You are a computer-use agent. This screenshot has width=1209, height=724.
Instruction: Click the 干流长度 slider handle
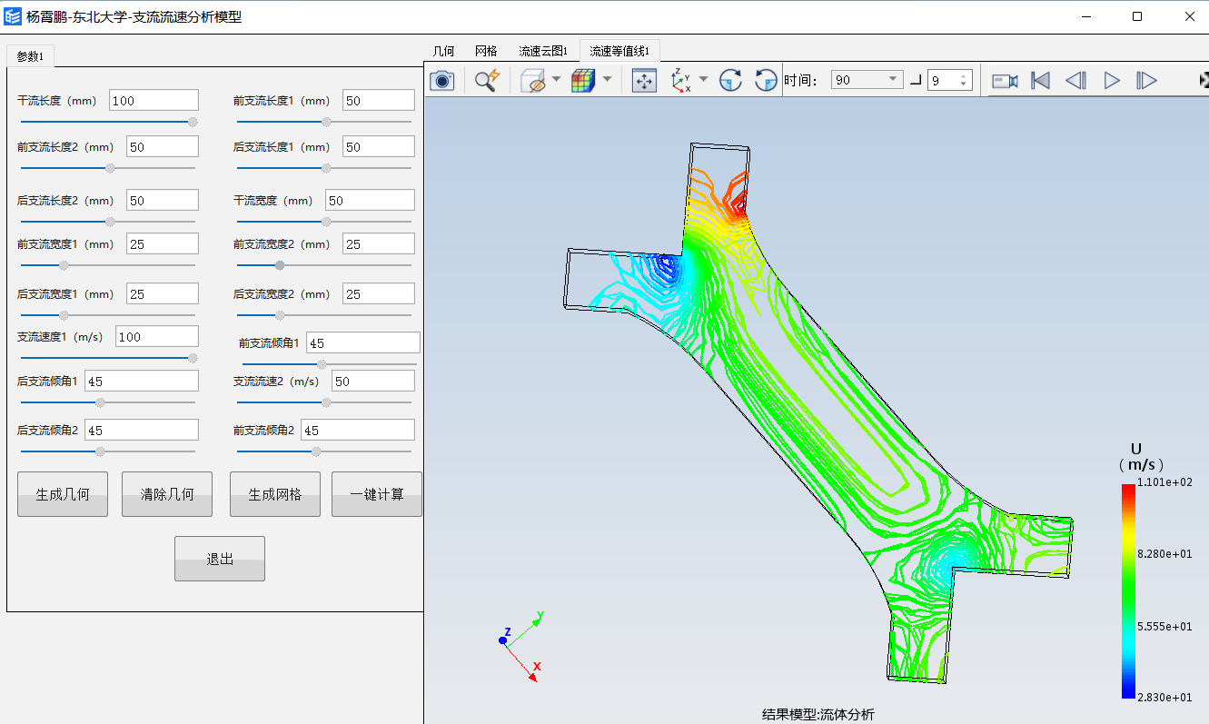(193, 121)
